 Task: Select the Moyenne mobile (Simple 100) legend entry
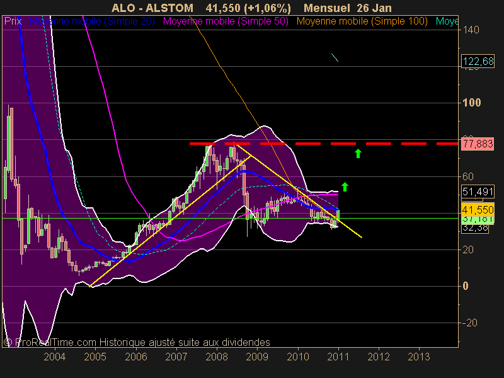pos(362,21)
